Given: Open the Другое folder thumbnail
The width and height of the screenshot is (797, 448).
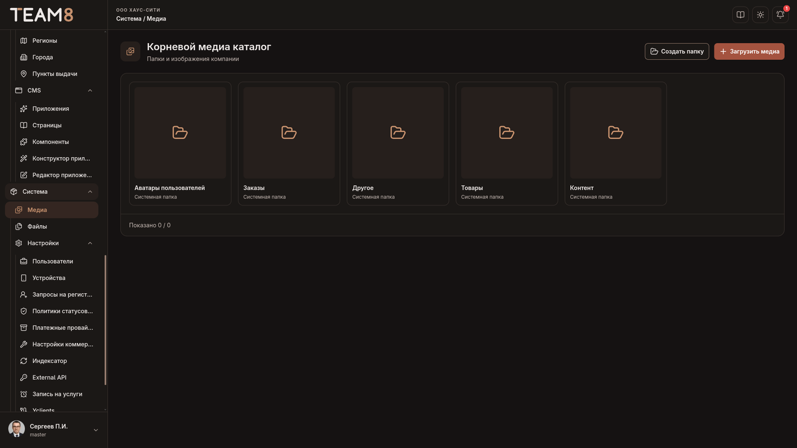Looking at the screenshot, I should pos(398,133).
